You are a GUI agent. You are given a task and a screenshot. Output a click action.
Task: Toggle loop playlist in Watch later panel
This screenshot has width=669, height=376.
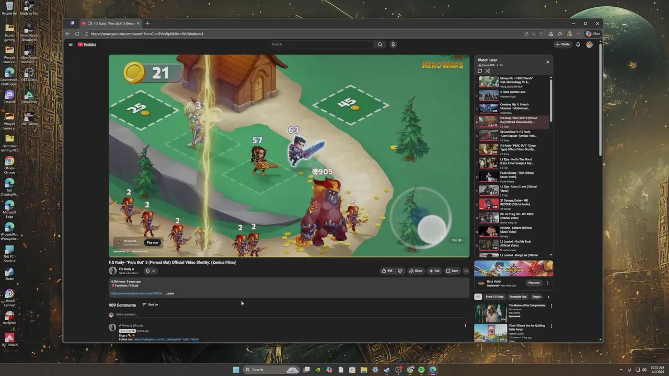pos(480,71)
